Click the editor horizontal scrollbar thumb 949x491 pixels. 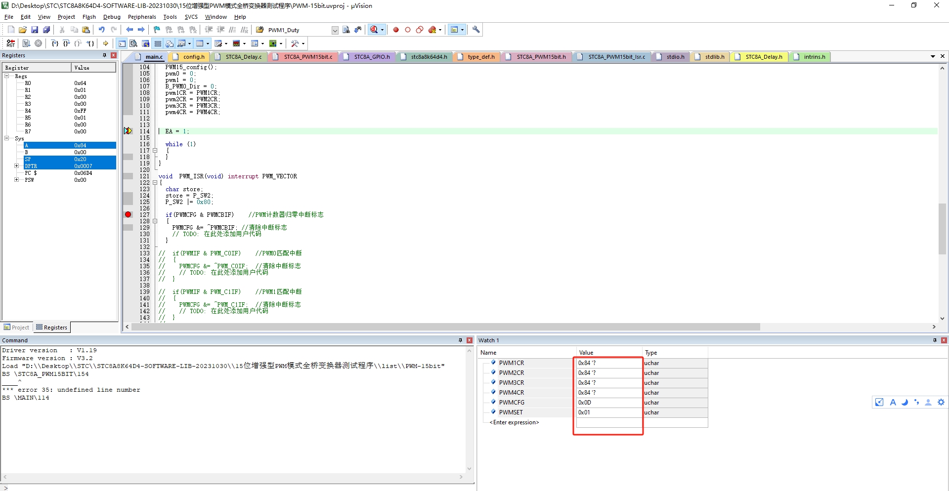[445, 327]
